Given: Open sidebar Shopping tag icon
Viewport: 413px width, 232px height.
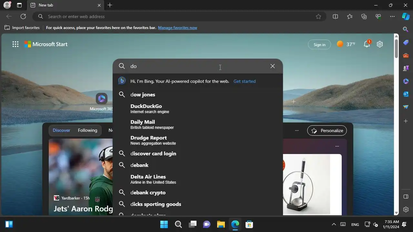Looking at the screenshot, I should [406, 43].
